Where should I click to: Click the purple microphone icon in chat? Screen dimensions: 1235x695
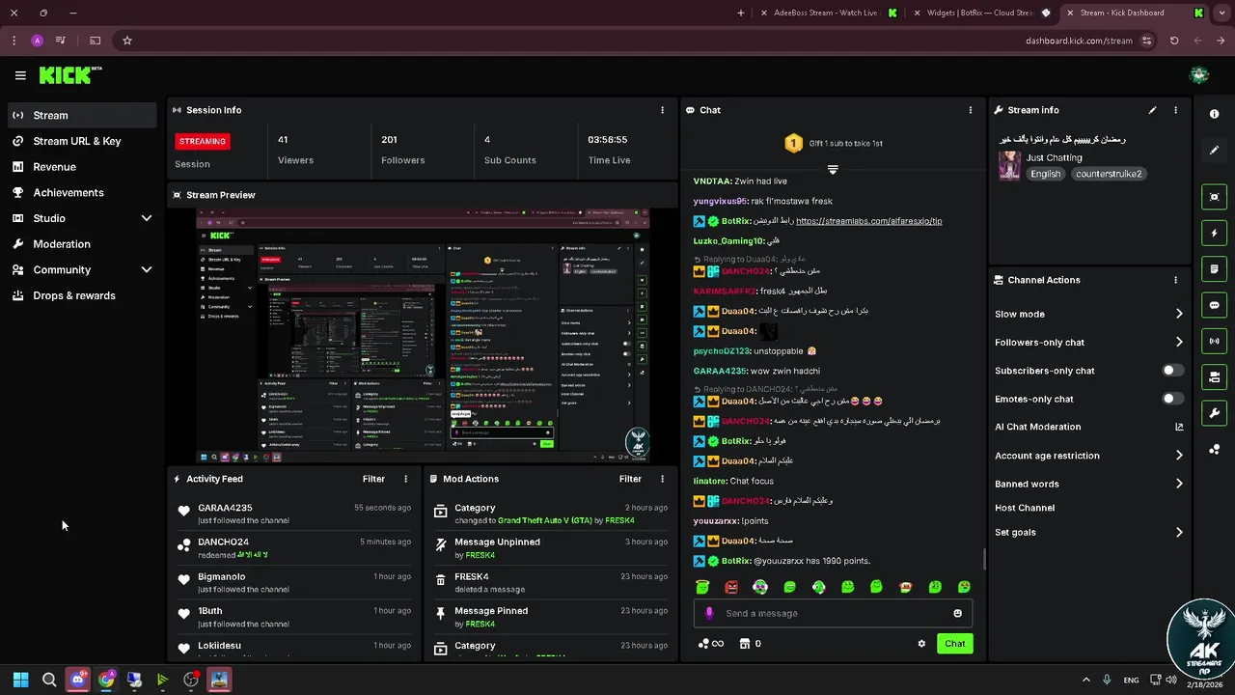click(709, 613)
